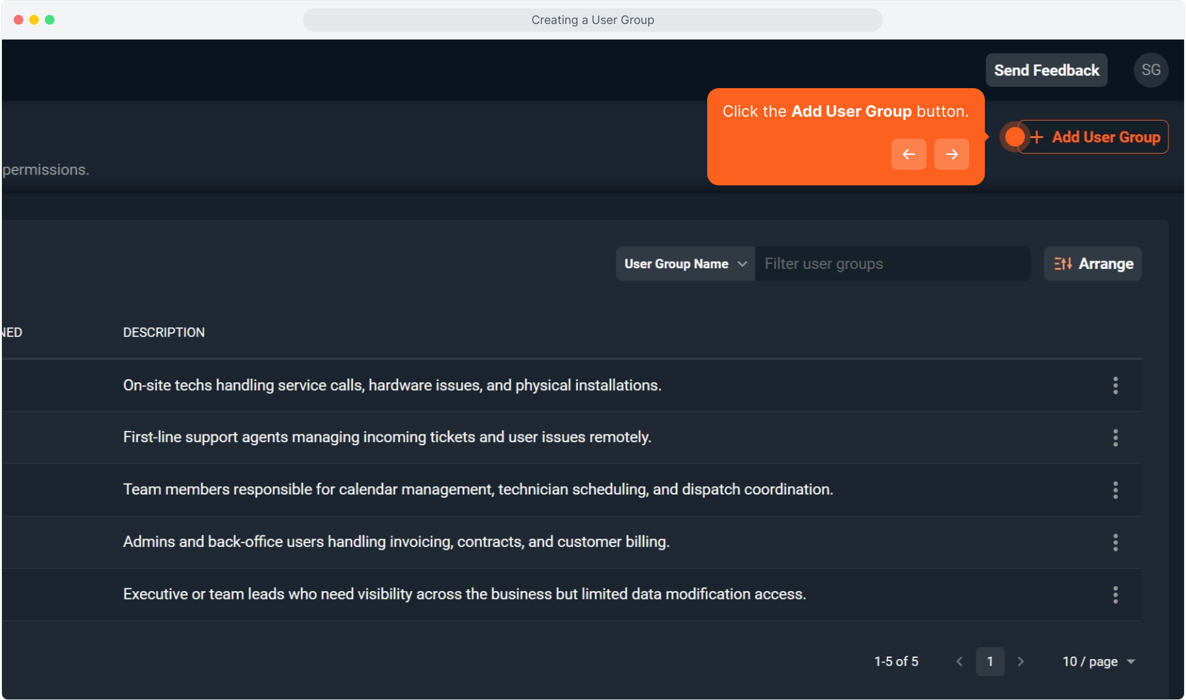Go to previous tutorial step arrow
Image resolution: width=1186 pixels, height=700 pixels.
click(908, 154)
